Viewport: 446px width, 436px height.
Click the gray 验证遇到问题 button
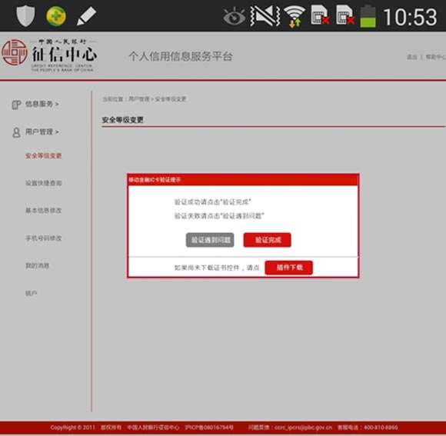pos(210,240)
